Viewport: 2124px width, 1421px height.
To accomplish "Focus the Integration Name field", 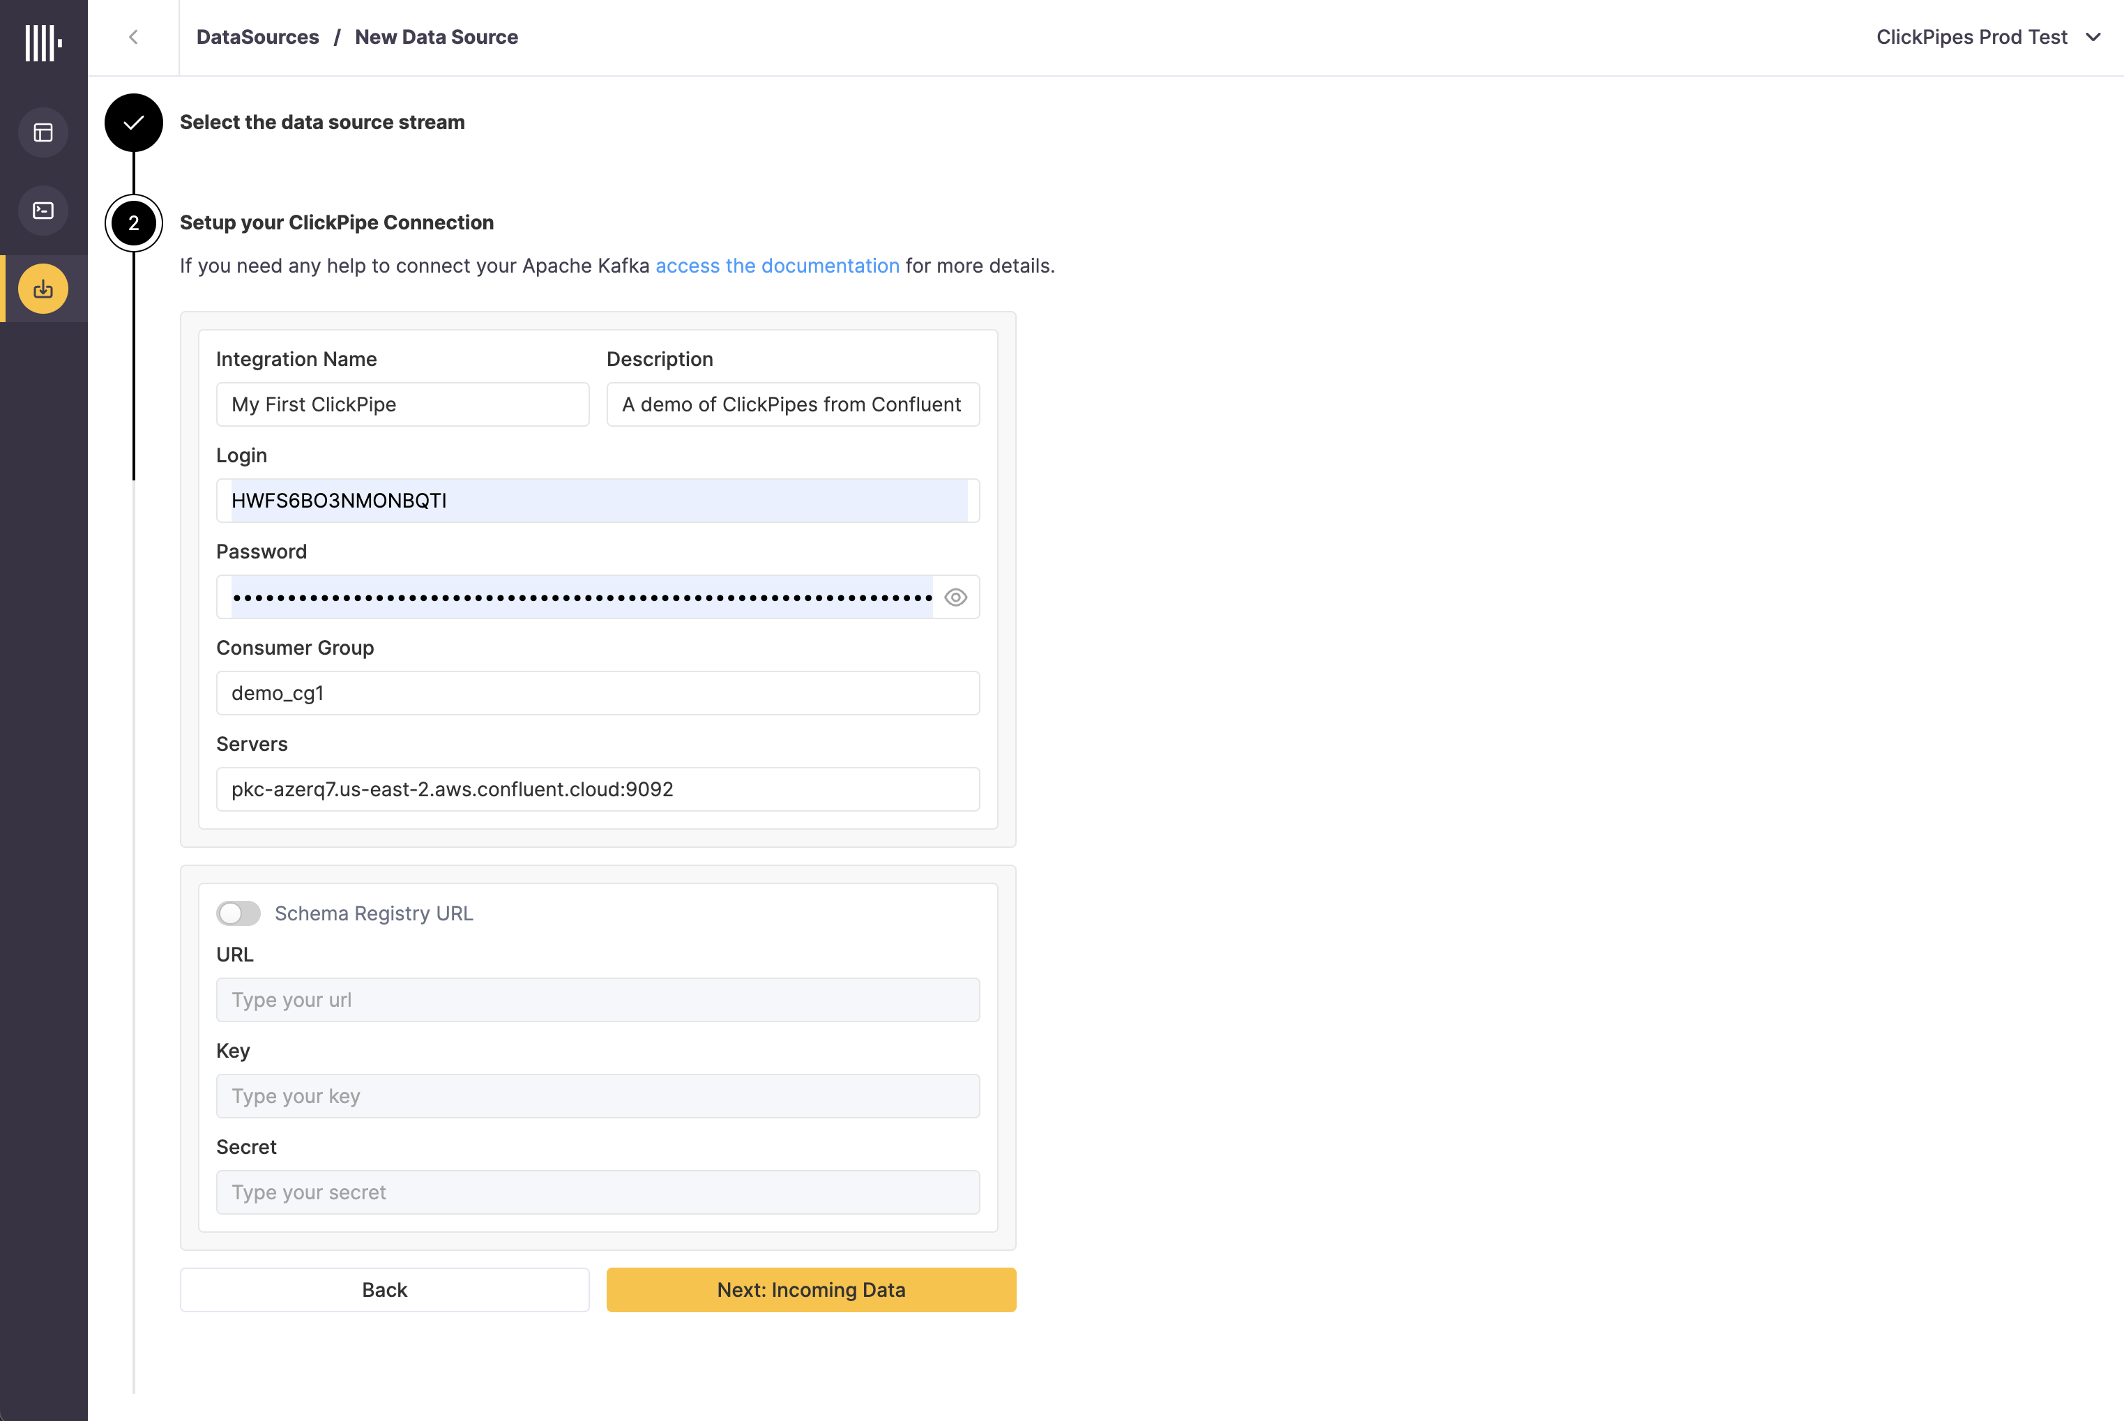I will [402, 404].
